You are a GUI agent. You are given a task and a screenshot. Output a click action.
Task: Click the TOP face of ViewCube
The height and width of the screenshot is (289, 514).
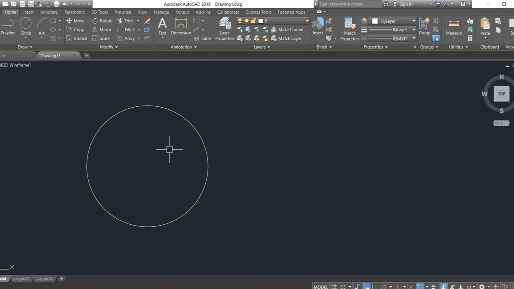coord(502,94)
